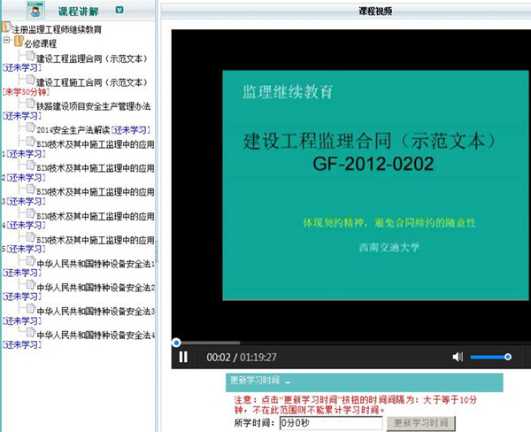Adjust the video volume slider
Image resolution: width=531 pixels, height=432 pixels.
490,357
